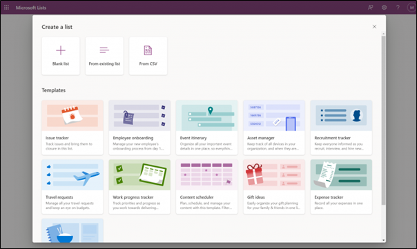The height and width of the screenshot is (249, 417).
Task: Open the app launcher waffle icon
Action: 6,8
